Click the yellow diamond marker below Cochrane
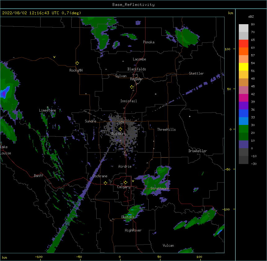The image size is (267, 261). click(105, 183)
